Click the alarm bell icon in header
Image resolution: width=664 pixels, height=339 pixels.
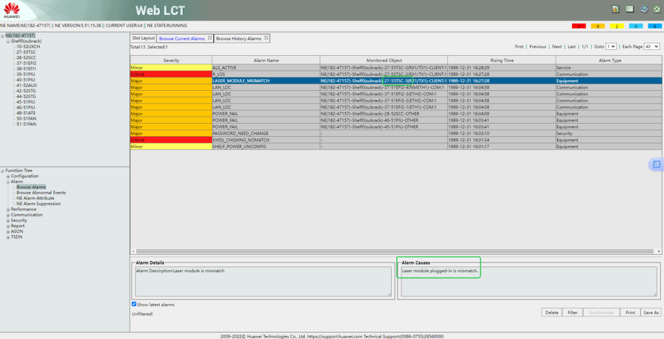[615, 9]
